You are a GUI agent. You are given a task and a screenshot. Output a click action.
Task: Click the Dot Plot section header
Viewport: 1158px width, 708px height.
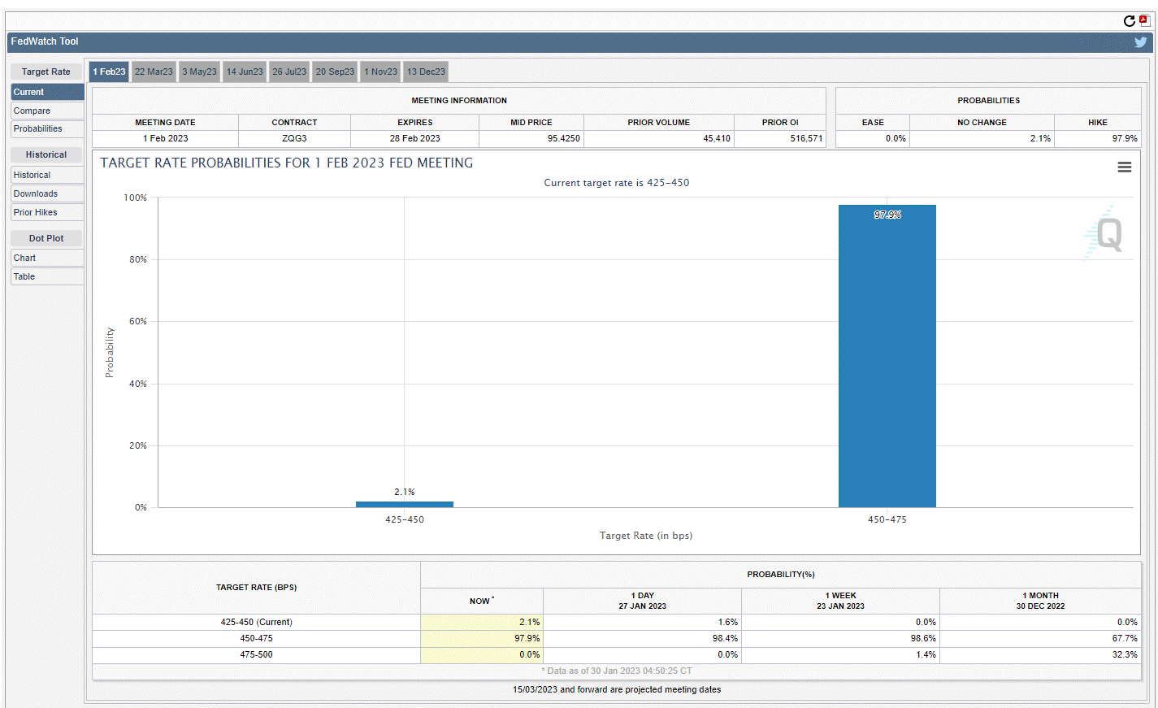[x=46, y=238]
